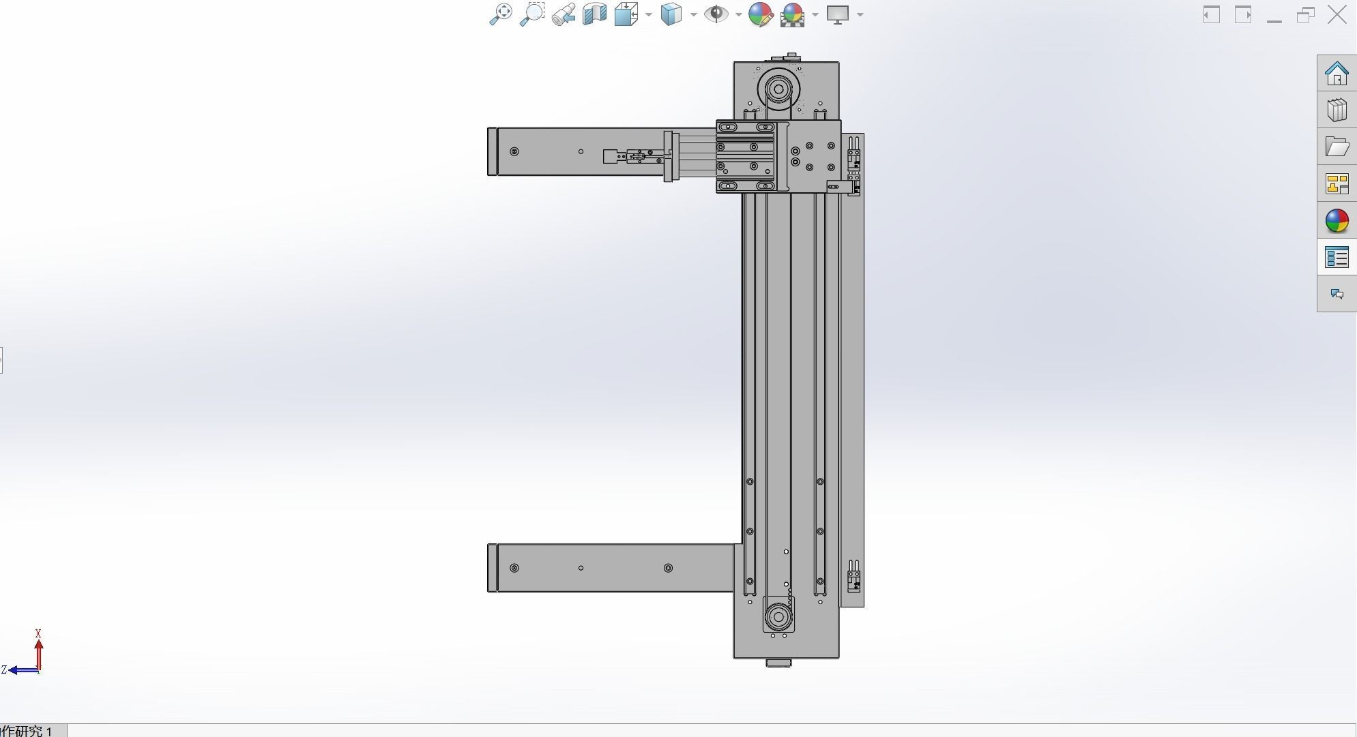Open View Palette task pane tab
1357x737 pixels.
pos(1336,184)
